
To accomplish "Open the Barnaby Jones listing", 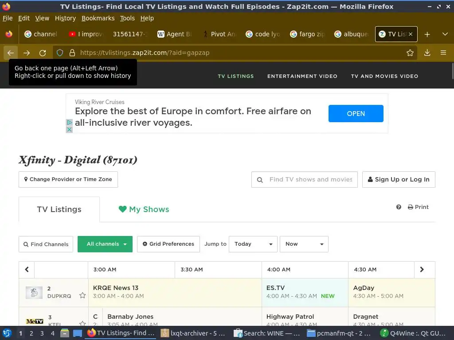I will (x=182, y=317).
